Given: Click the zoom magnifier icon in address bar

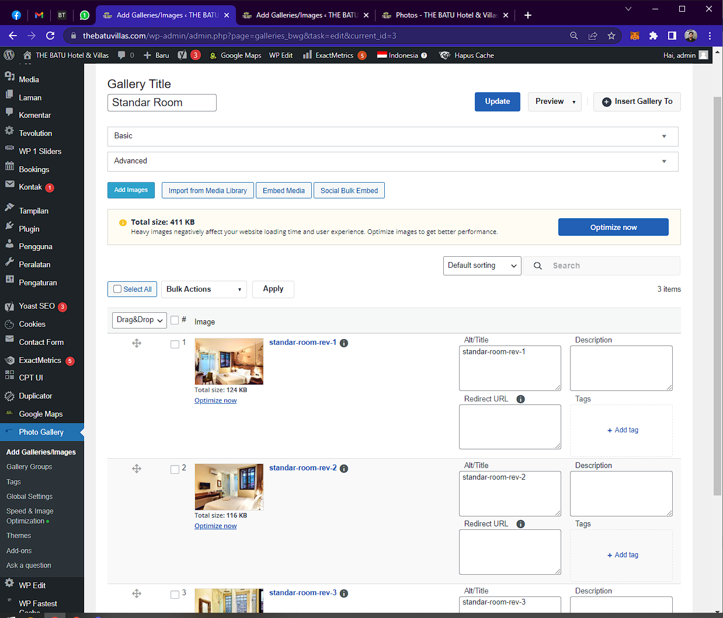Looking at the screenshot, I should (574, 36).
